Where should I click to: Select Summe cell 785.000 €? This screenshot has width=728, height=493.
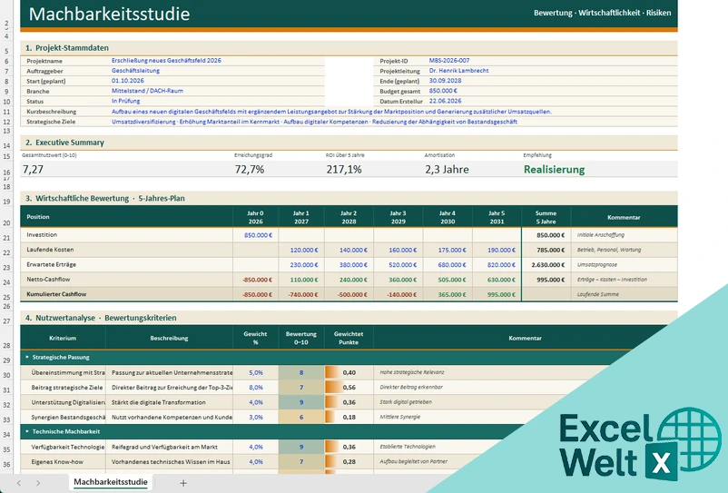coord(546,250)
